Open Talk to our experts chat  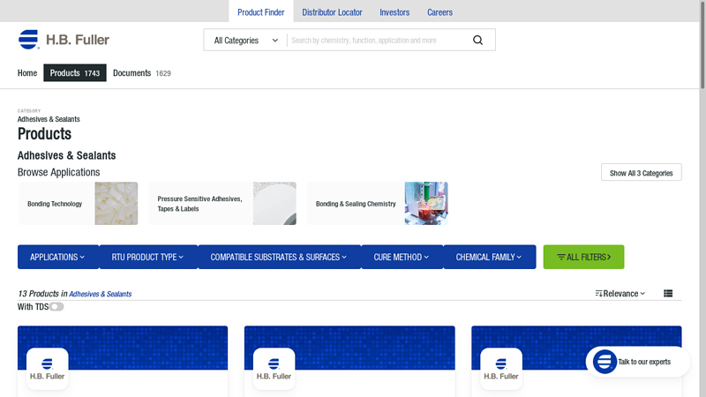[x=638, y=362]
